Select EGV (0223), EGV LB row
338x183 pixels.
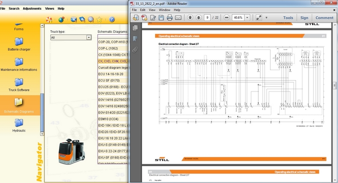113,93
